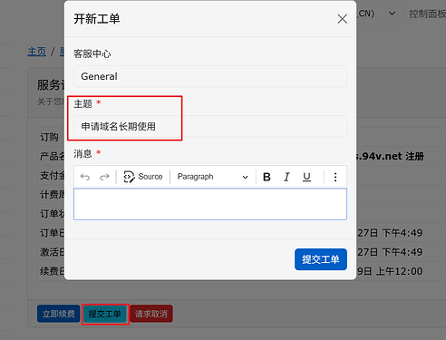Submit ticket with blue 提交工单 button

coord(321,259)
